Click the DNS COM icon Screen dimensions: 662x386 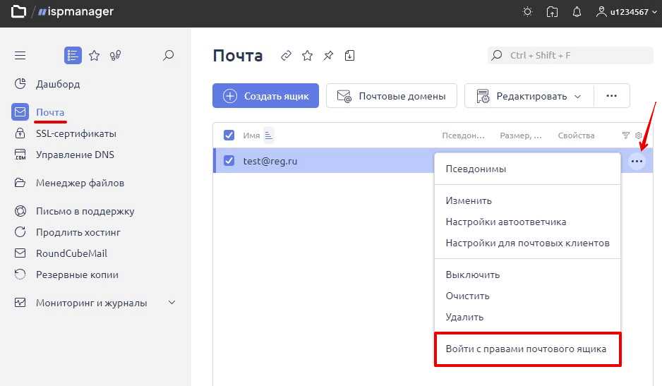pyautogui.click(x=20, y=155)
